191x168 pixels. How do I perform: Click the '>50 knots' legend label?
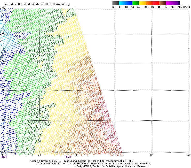(184, 7)
